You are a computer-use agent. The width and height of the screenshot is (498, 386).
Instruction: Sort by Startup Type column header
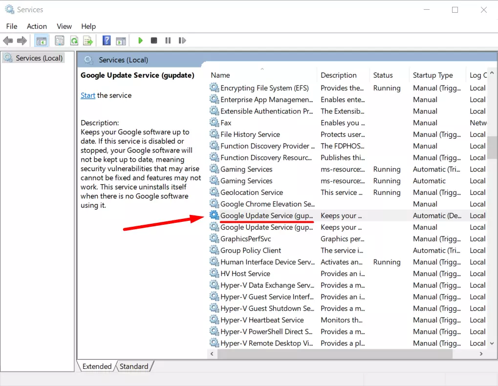pos(438,75)
